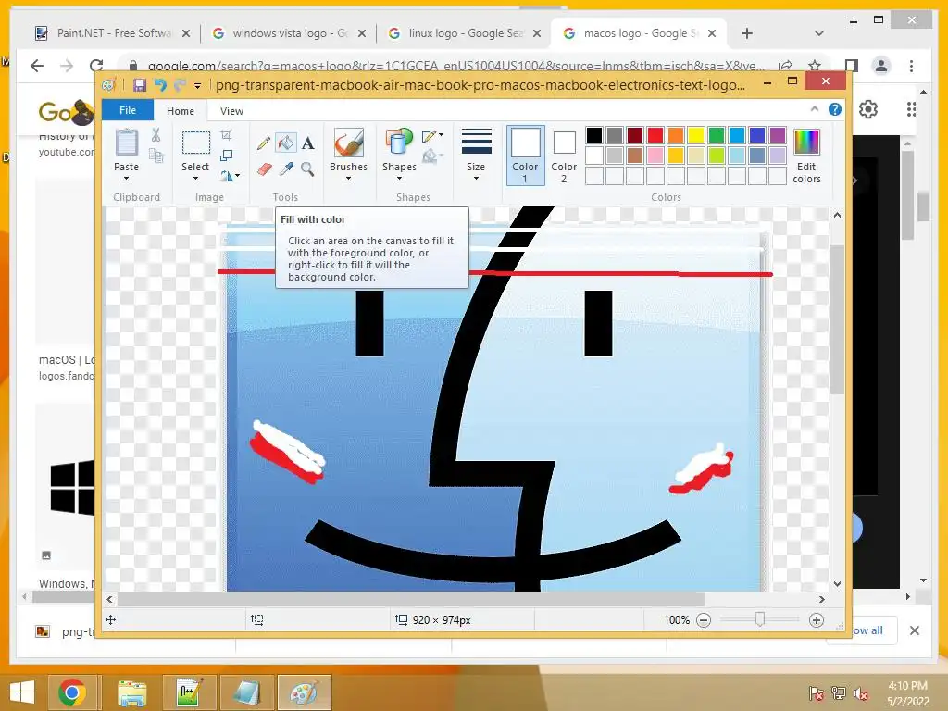Viewport: 948px width, 711px height.
Task: Click the Resize icon in Image group
Action: tap(226, 156)
